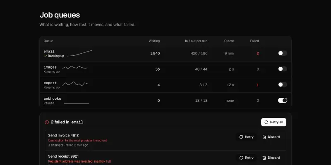Image resolution: width=331 pixels, height=165 pixels.
Task: Click the 40 / 44 rate value
Action: coord(201,69)
